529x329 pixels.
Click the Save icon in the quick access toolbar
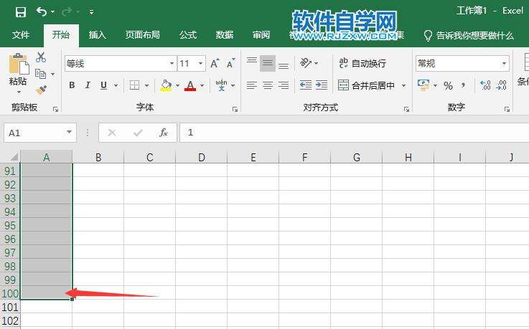click(x=21, y=12)
